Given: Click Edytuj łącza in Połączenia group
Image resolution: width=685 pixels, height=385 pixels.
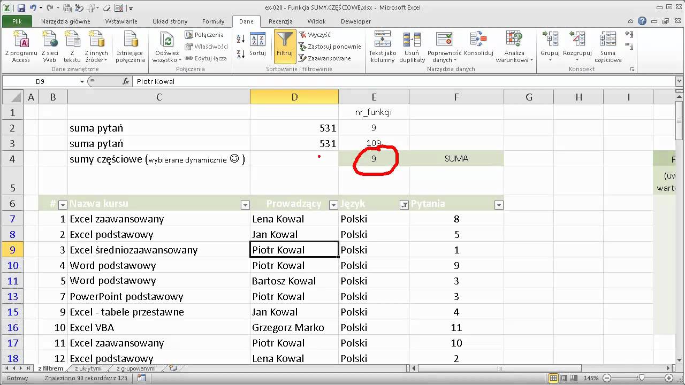Looking at the screenshot, I should point(207,58).
